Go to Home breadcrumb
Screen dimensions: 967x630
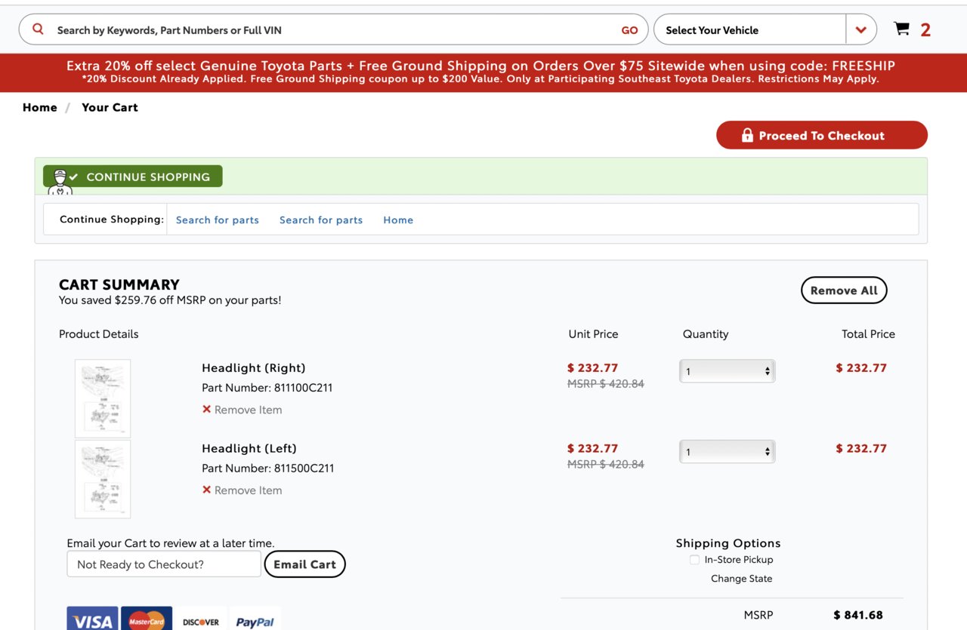tap(40, 107)
